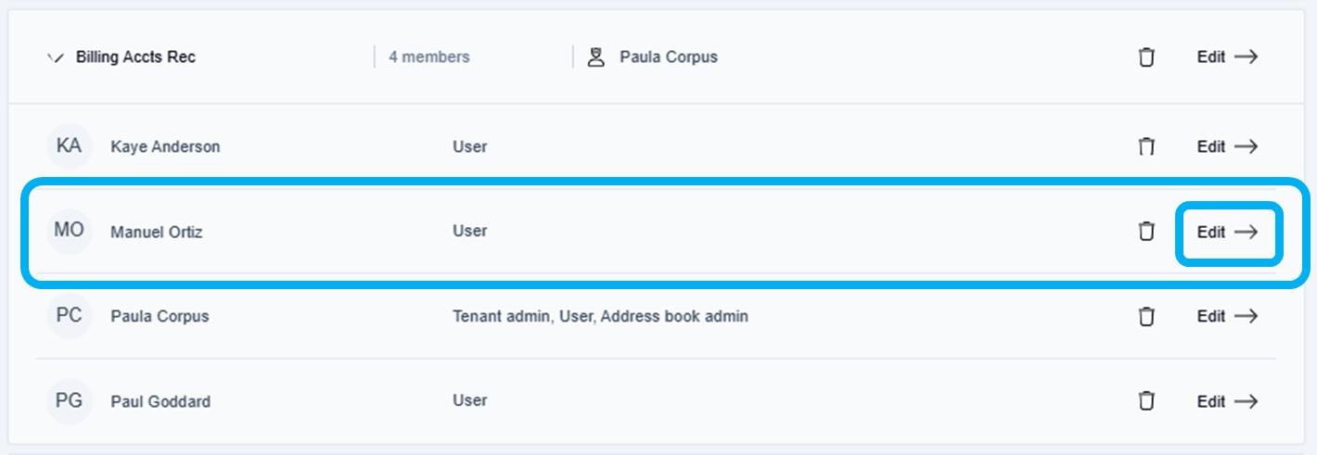Select the Billing Accts Rec group name

(135, 57)
